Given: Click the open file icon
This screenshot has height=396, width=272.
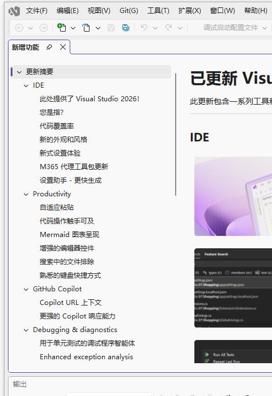Looking at the screenshot, I should point(86,28).
